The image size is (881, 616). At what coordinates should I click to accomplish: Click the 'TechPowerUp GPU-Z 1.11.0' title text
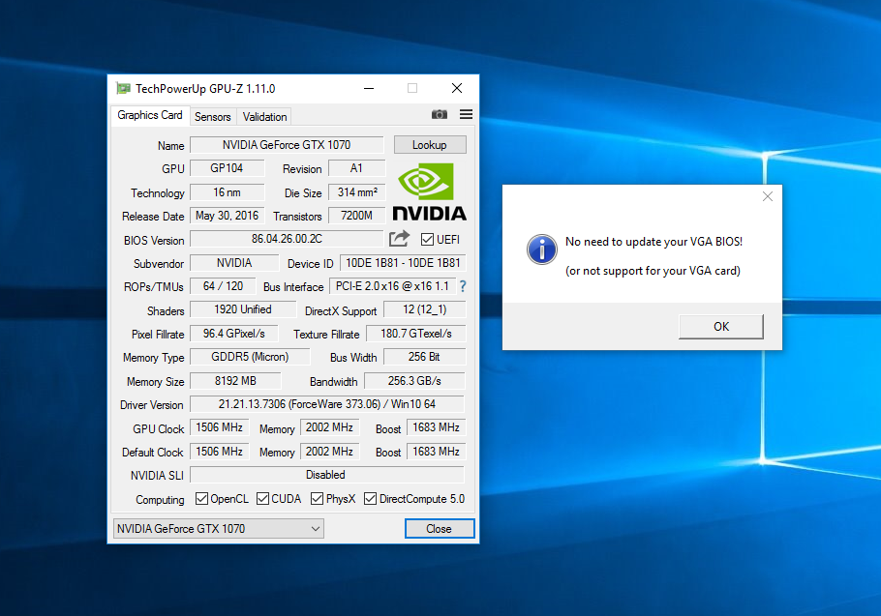point(205,89)
